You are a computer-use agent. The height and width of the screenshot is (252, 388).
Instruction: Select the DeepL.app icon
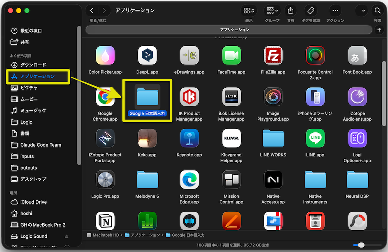coord(147,55)
